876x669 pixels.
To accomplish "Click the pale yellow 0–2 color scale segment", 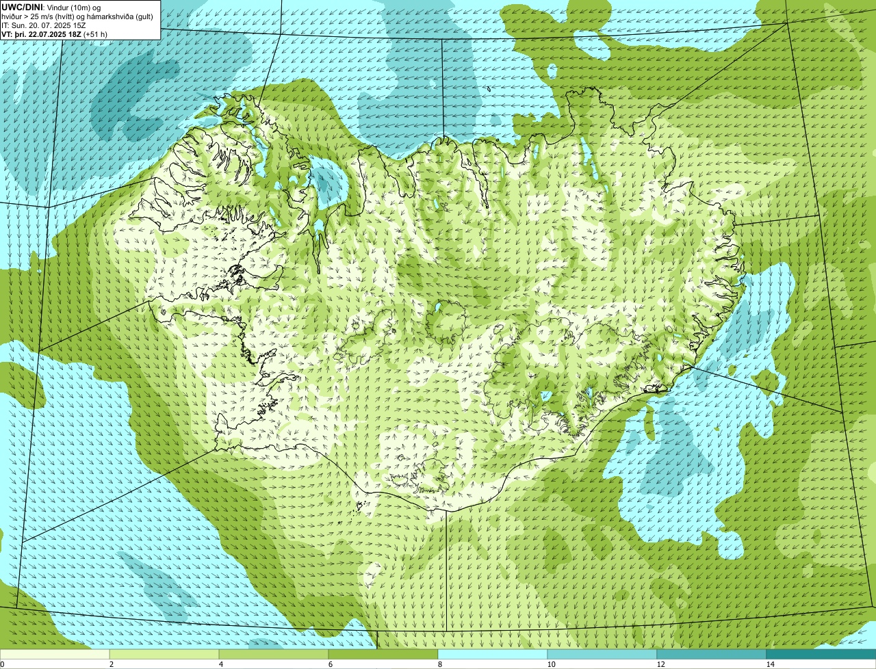I will coord(55,655).
